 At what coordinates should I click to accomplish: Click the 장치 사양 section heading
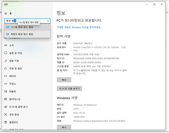[64, 36]
